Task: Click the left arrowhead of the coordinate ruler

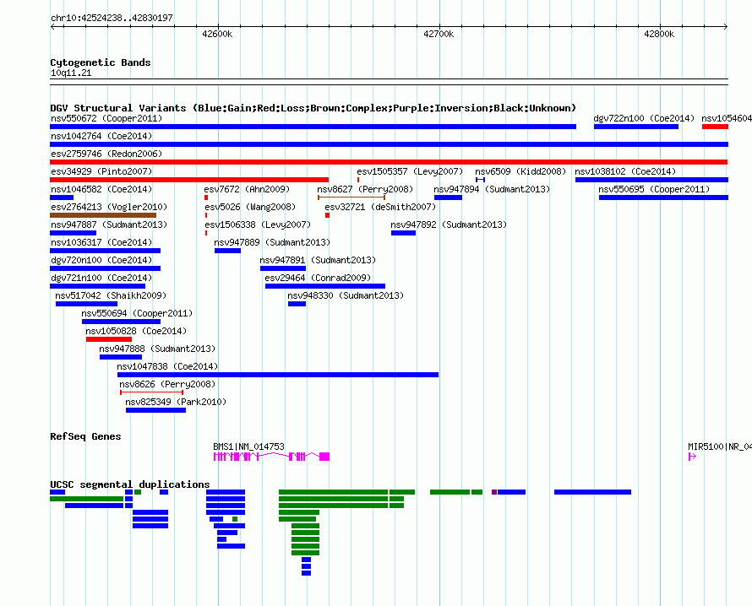Action: [x=52, y=27]
